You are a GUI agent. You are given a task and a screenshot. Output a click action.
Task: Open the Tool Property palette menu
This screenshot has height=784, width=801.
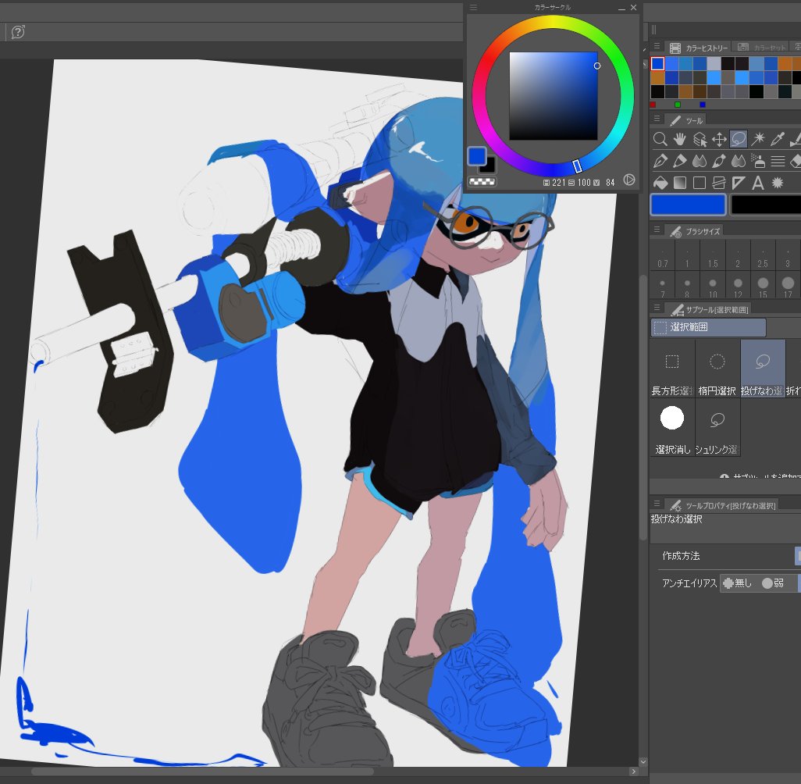point(657,504)
